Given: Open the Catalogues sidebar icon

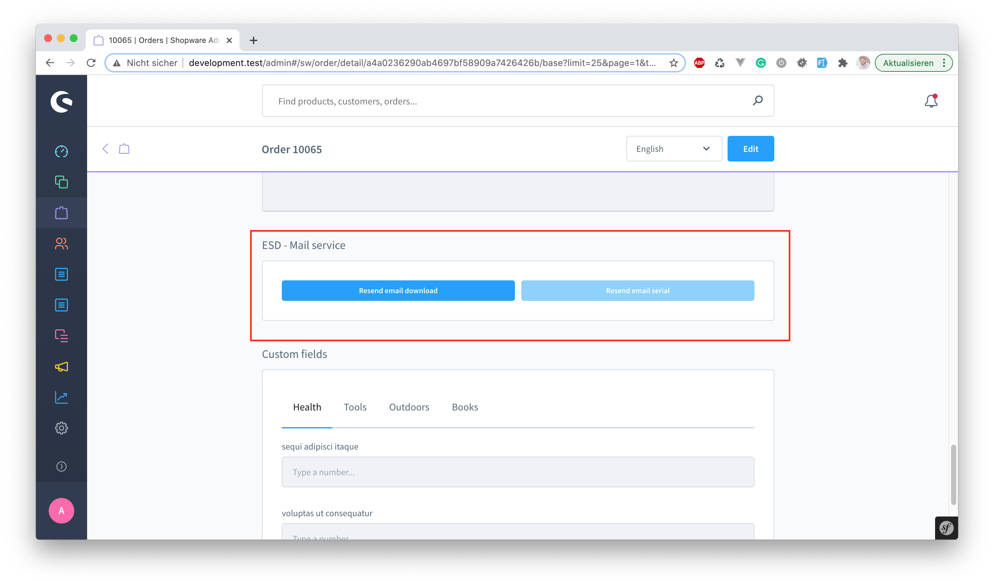Looking at the screenshot, I should [x=61, y=182].
